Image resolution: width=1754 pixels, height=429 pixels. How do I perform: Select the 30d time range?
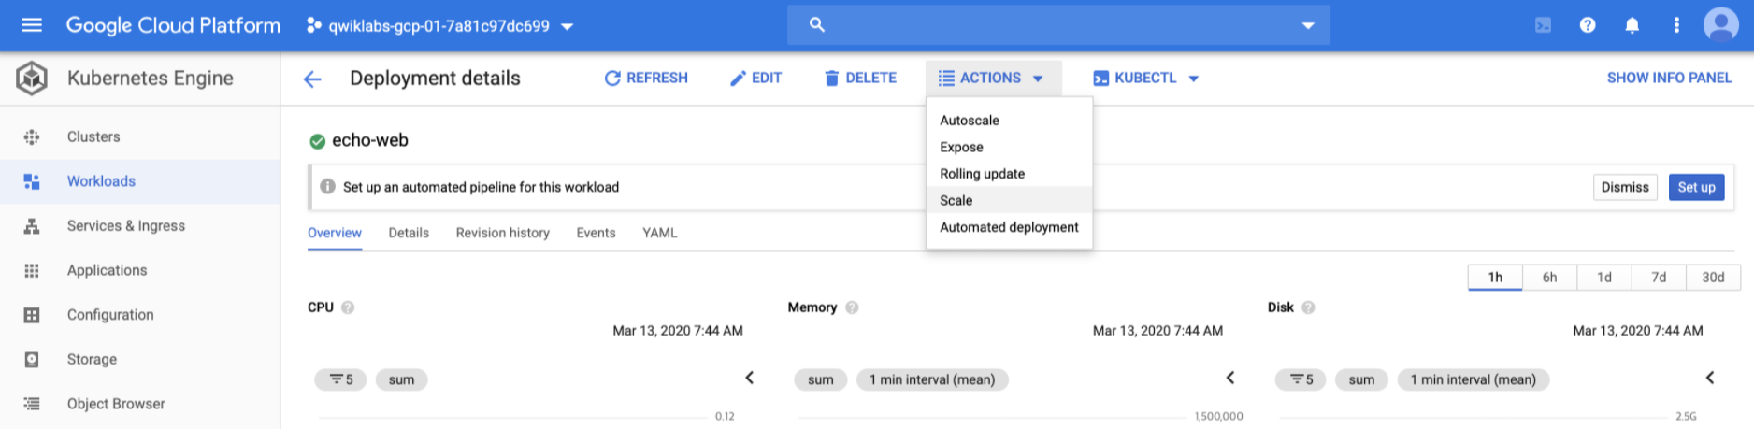click(1713, 278)
